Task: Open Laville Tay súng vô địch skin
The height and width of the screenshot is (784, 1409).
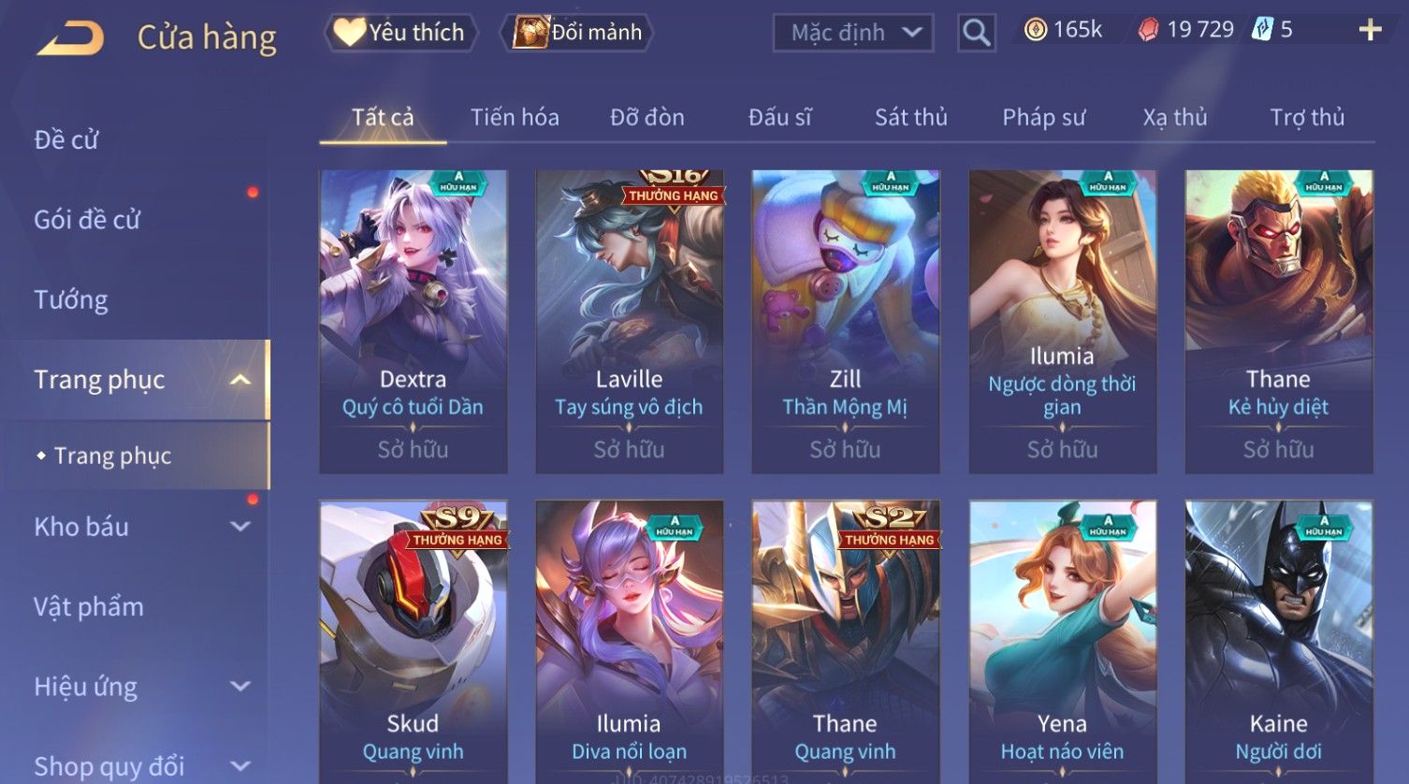Action: pos(629,321)
